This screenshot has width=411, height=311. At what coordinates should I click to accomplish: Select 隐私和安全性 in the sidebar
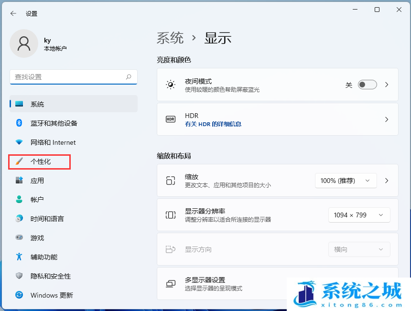click(x=50, y=276)
